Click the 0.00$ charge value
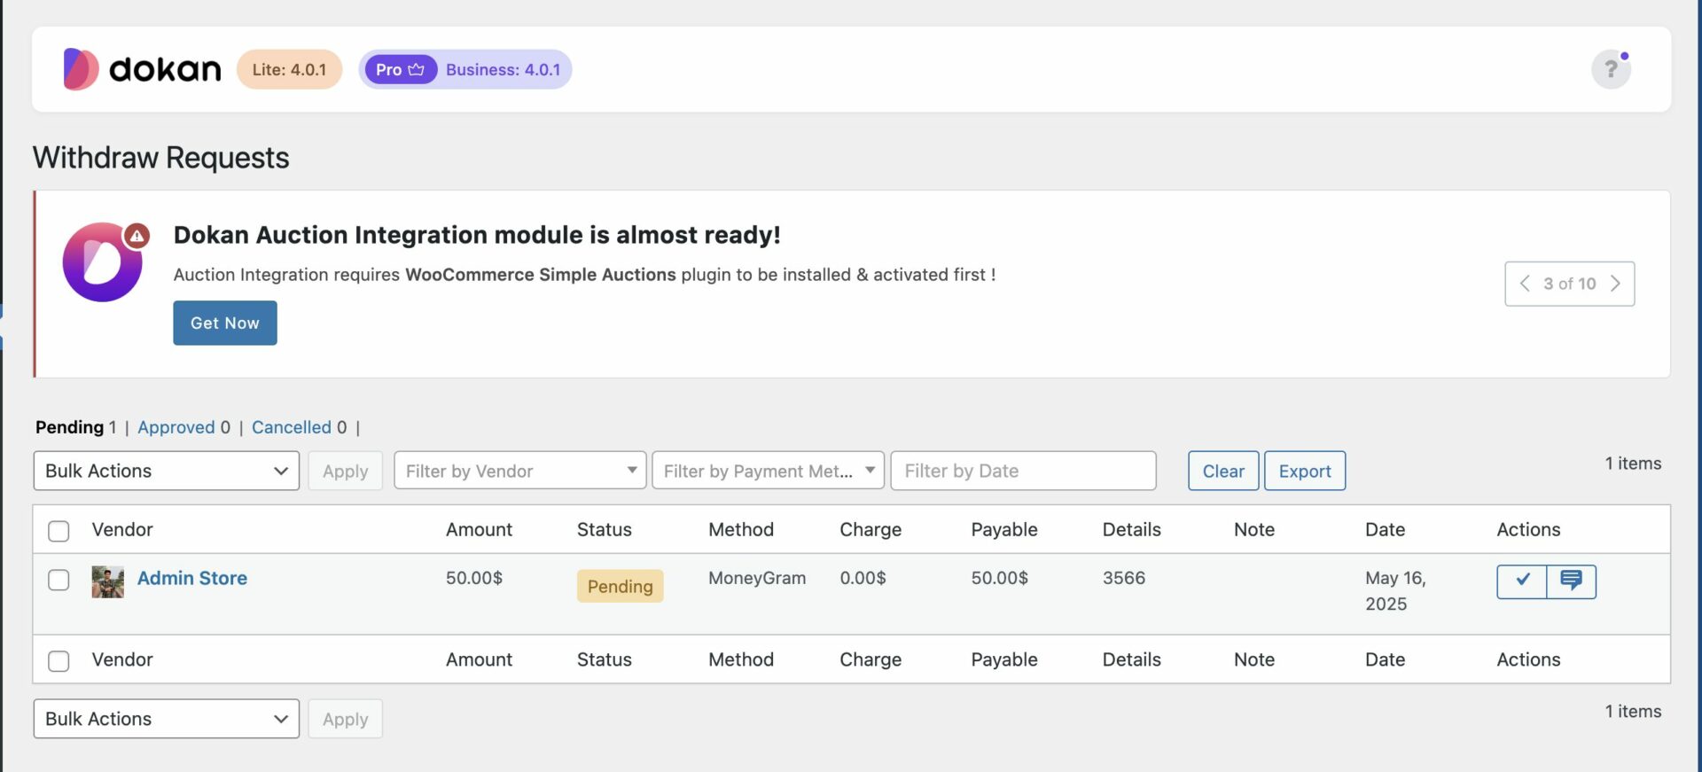This screenshot has height=772, width=1702. tap(863, 578)
